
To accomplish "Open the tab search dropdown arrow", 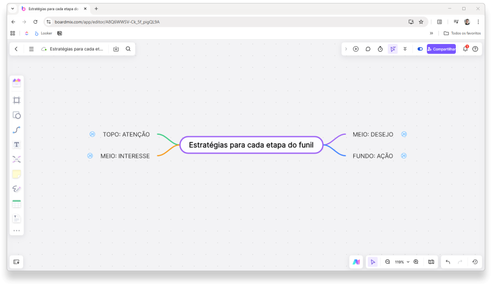I will tap(12, 9).
